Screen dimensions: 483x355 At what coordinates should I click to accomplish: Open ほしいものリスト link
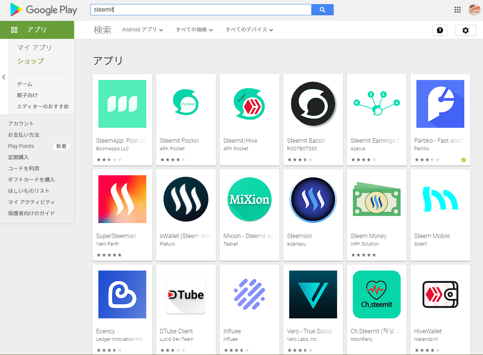(x=29, y=191)
